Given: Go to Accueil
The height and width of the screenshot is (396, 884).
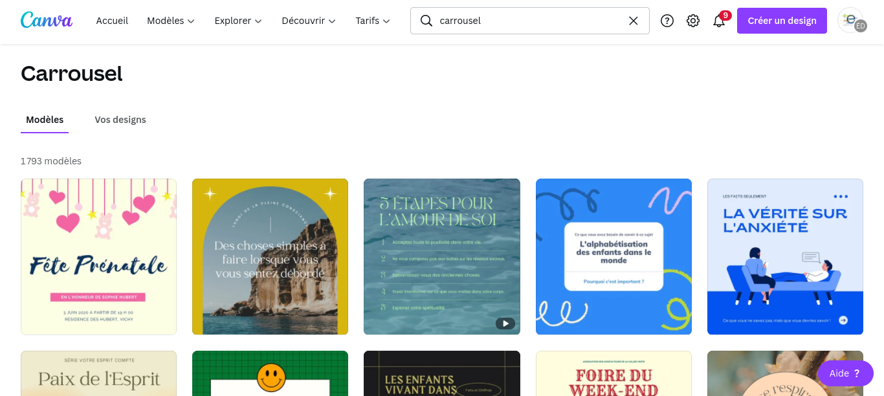Looking at the screenshot, I should click(112, 21).
